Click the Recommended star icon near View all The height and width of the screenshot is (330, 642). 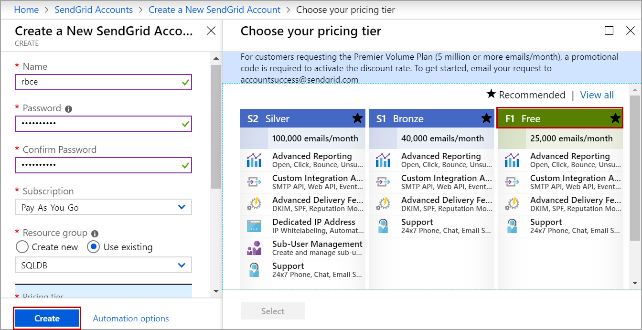[x=492, y=95]
